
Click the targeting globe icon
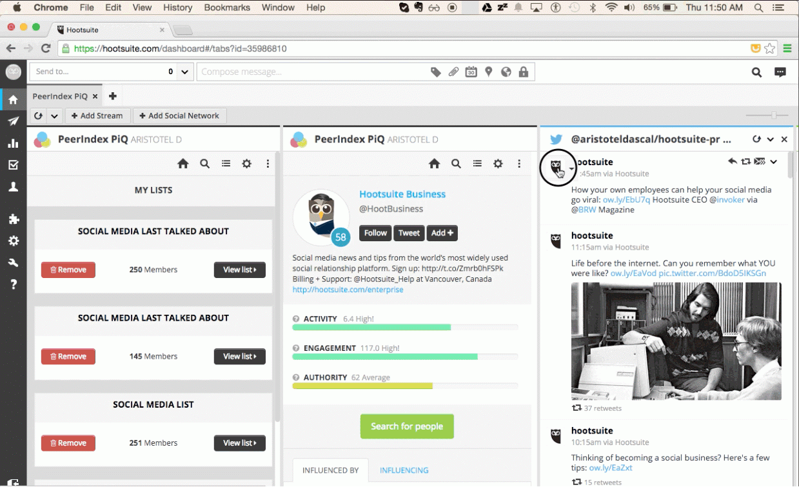tap(506, 72)
